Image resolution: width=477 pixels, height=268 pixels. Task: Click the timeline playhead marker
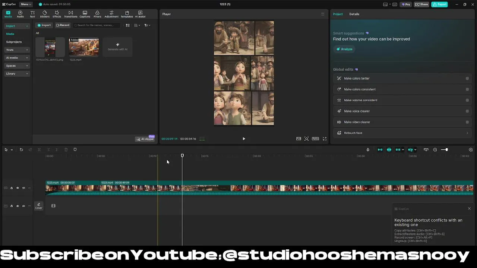coord(182,156)
